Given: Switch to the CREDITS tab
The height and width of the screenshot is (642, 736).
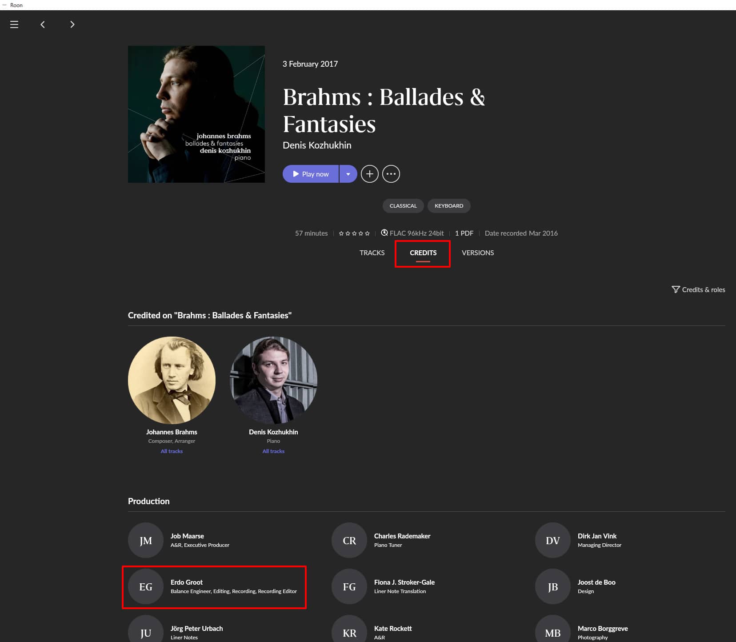Looking at the screenshot, I should [x=423, y=253].
